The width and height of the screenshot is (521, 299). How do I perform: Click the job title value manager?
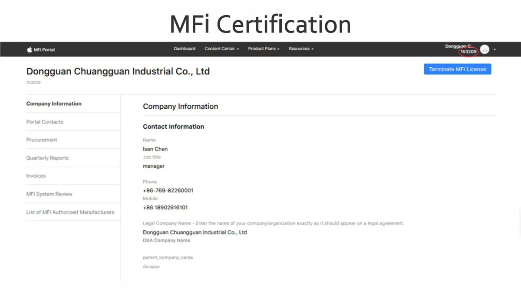154,166
